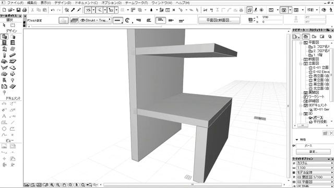The height and width of the screenshot is (188, 334).
Task: Open the ドキュメント(C) menu
Action: point(86,3)
